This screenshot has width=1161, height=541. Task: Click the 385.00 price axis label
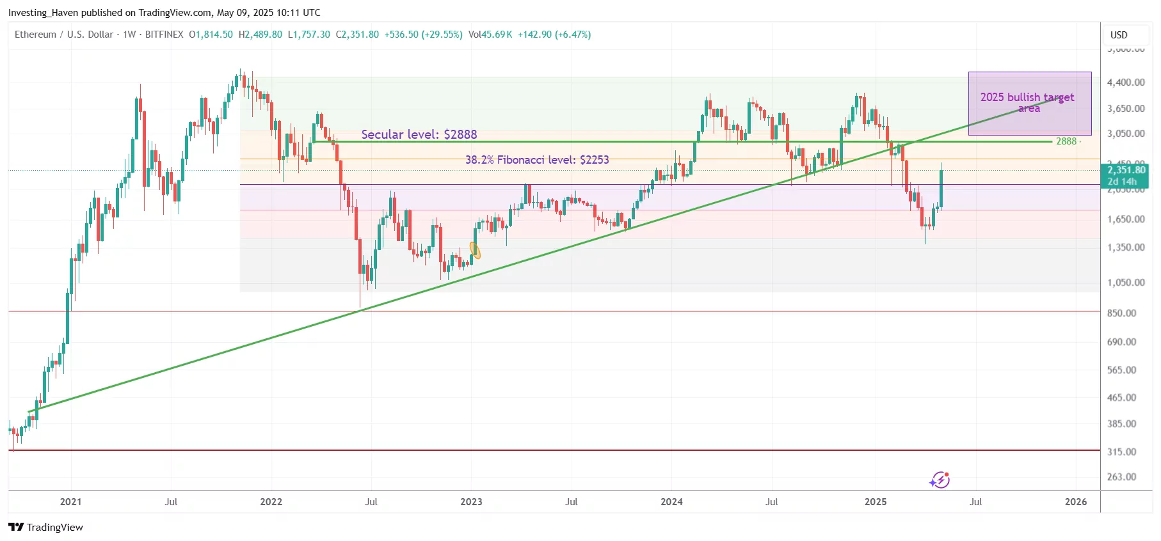(1121, 424)
